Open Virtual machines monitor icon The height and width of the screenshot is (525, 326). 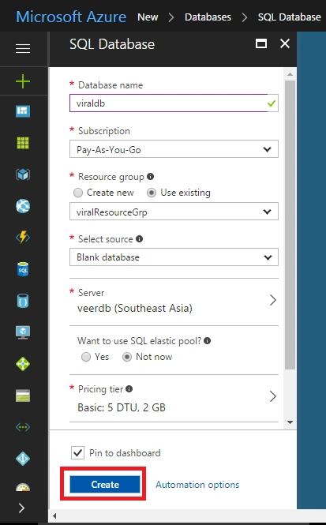pos(23,332)
